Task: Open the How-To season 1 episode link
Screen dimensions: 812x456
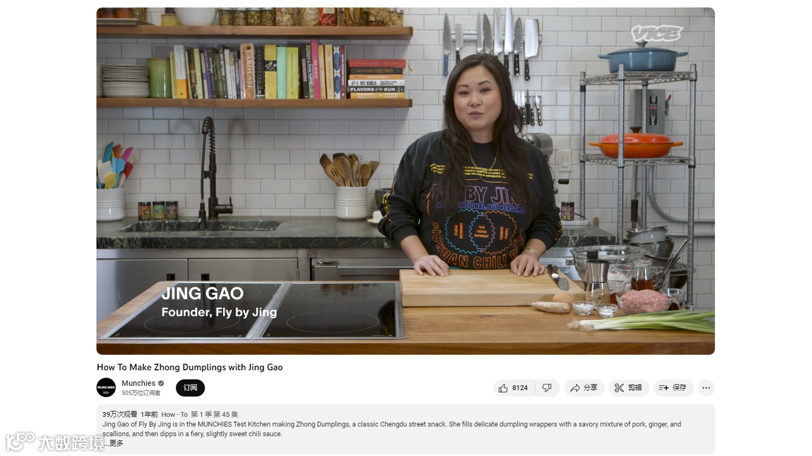Action: click(x=200, y=415)
